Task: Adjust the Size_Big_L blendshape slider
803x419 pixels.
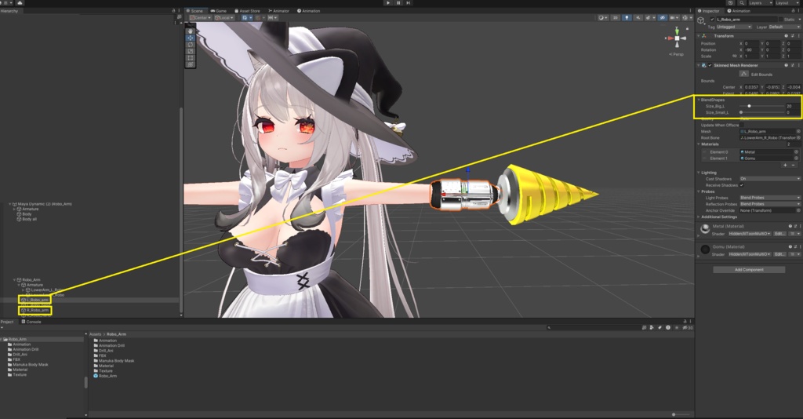Action: coord(762,106)
